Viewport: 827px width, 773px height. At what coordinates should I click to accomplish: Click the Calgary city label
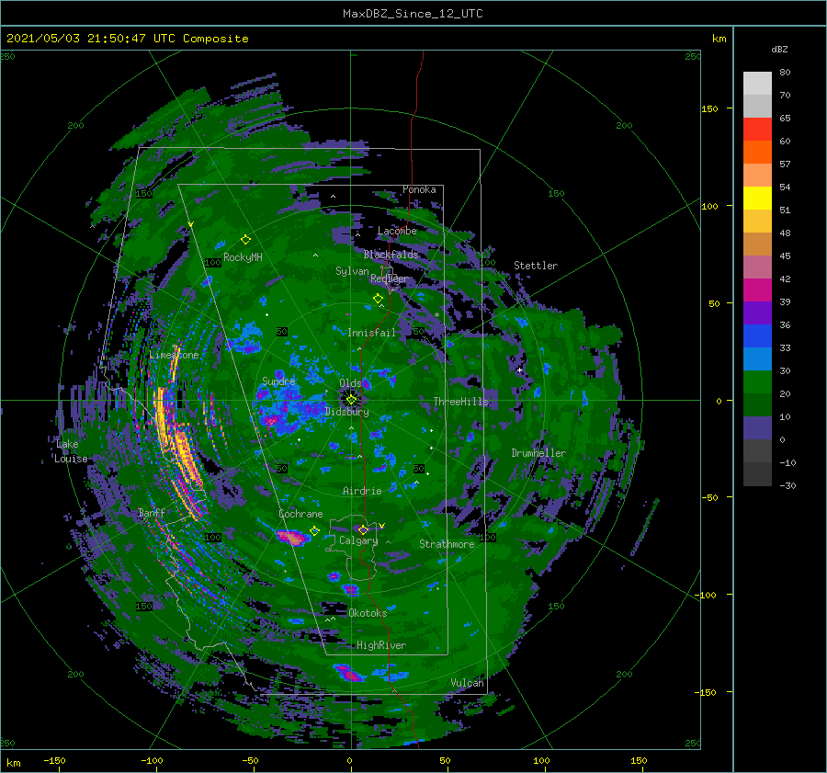[358, 540]
